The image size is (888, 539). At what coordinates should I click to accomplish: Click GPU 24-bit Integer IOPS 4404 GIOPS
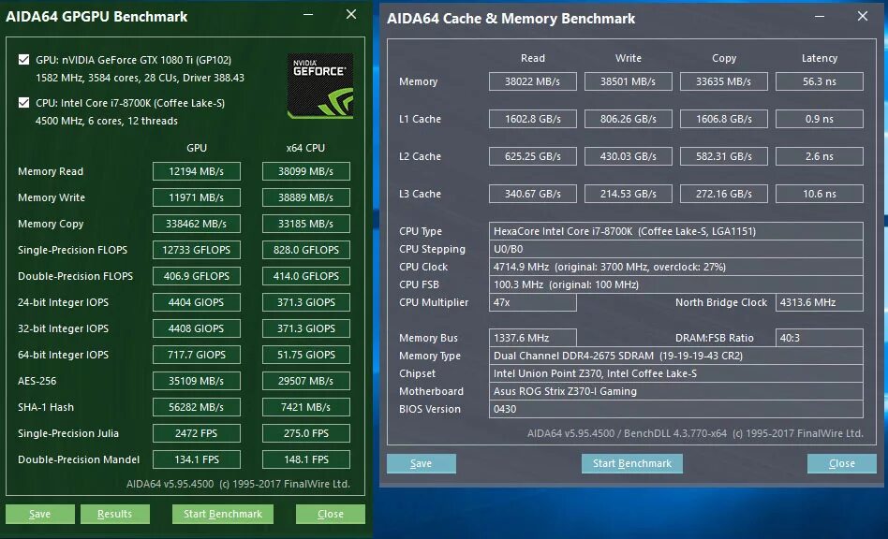coord(197,302)
